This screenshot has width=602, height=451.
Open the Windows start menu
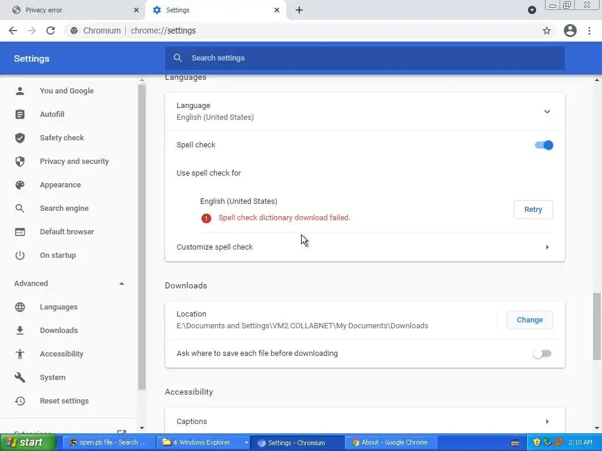[28, 442]
